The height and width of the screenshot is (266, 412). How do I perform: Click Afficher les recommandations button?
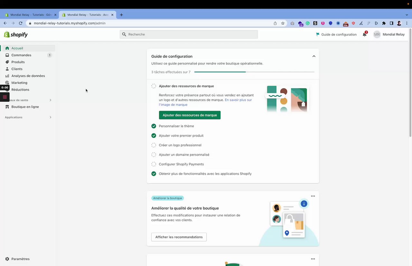point(179,237)
